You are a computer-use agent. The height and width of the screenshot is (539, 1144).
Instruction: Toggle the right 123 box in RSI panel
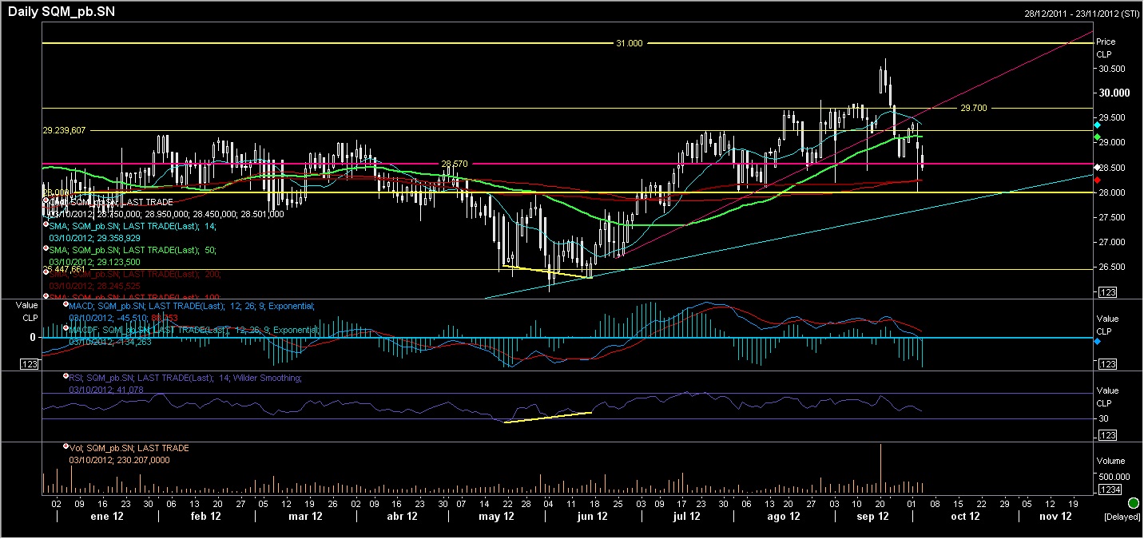tap(1107, 435)
